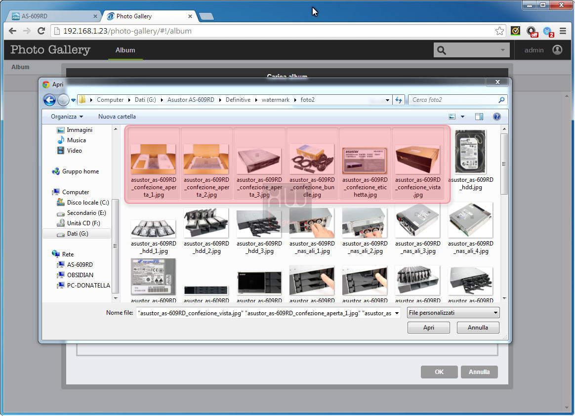Open the Photo Gallery search options dropdown
Viewport: 575px width, 416px height.
pyautogui.click(x=503, y=50)
